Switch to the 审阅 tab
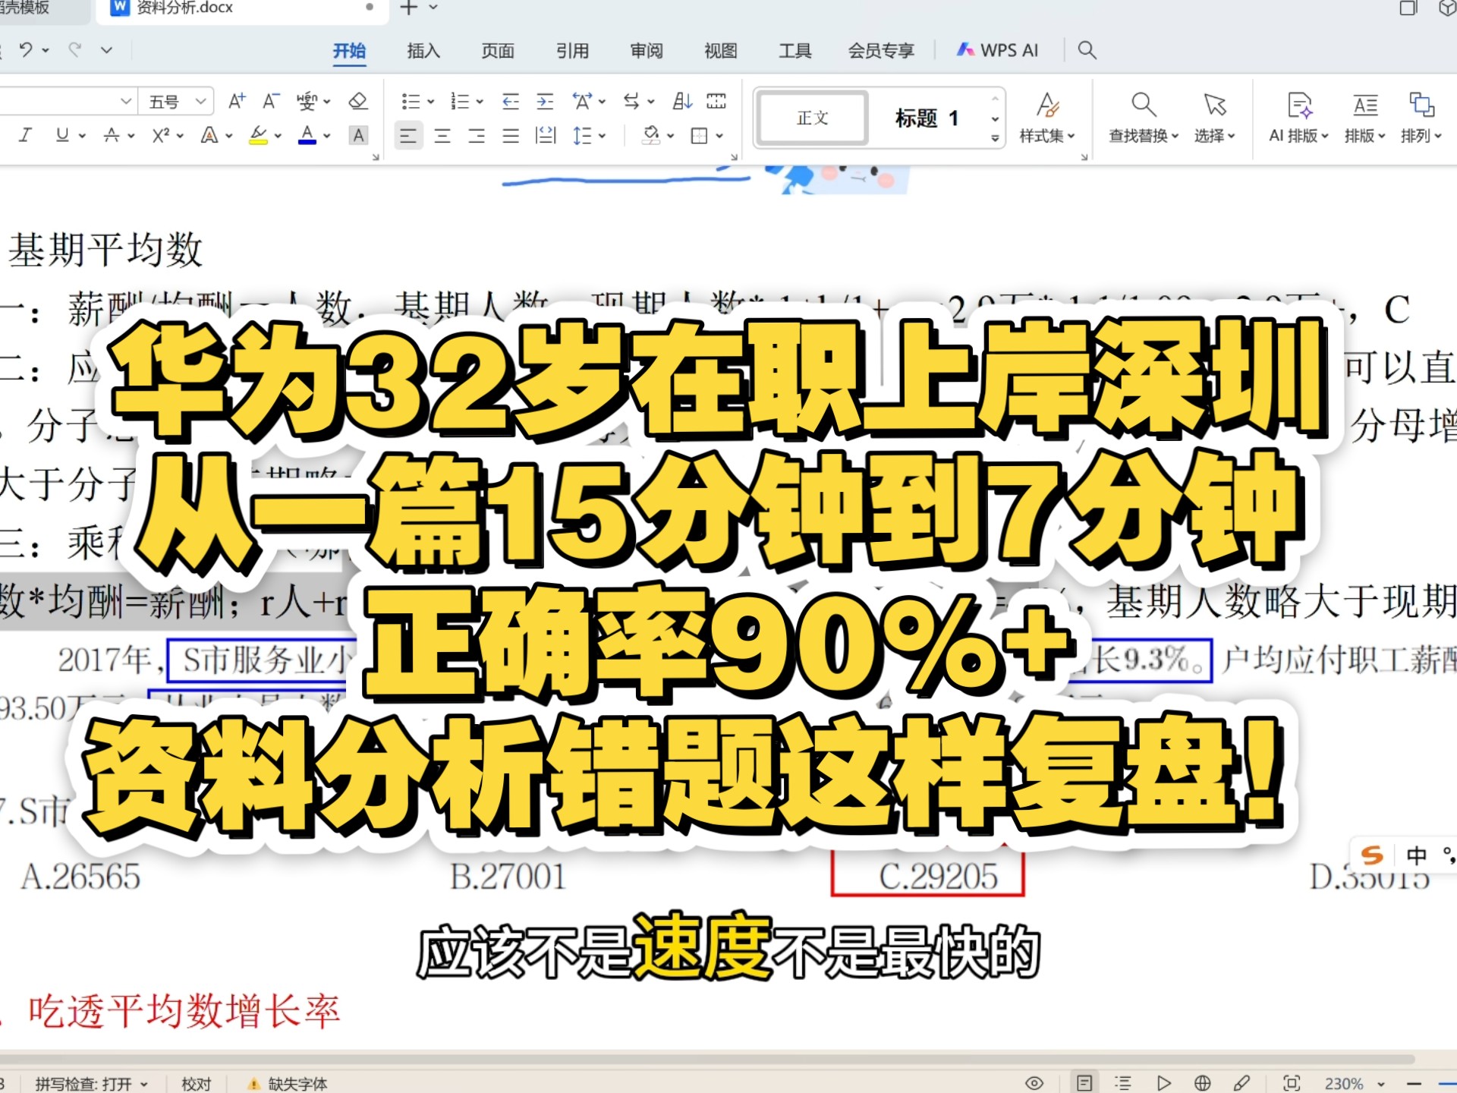Image resolution: width=1457 pixels, height=1093 pixels. point(647,51)
